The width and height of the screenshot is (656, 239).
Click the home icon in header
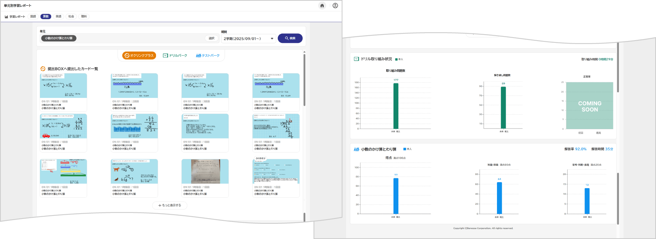(322, 6)
